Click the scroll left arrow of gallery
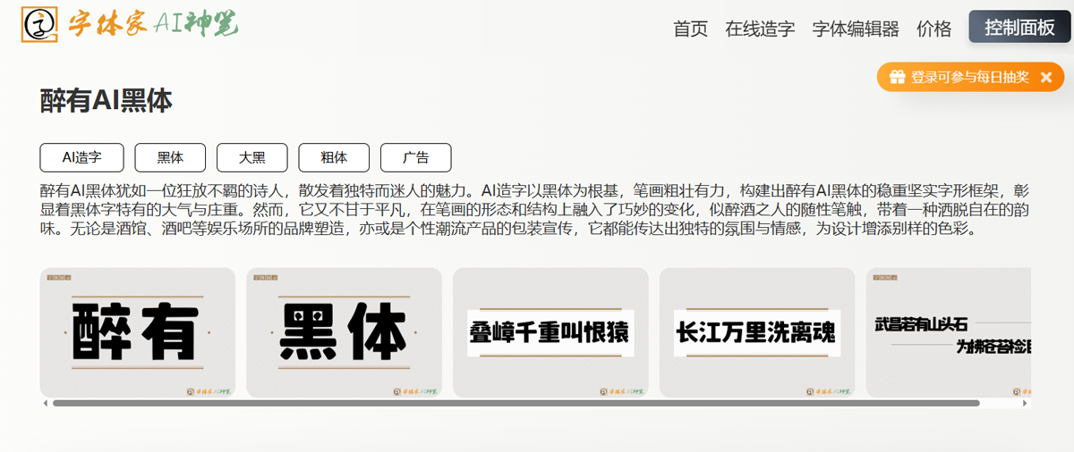This screenshot has height=452, width=1074. [46, 404]
